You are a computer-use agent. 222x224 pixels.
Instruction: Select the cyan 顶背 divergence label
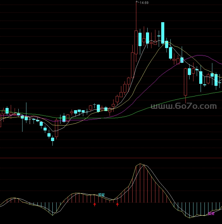(102, 195)
